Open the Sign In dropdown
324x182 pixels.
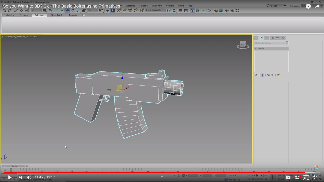pos(276,6)
